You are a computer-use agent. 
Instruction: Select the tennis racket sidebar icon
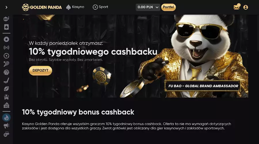[x=6, y=64]
